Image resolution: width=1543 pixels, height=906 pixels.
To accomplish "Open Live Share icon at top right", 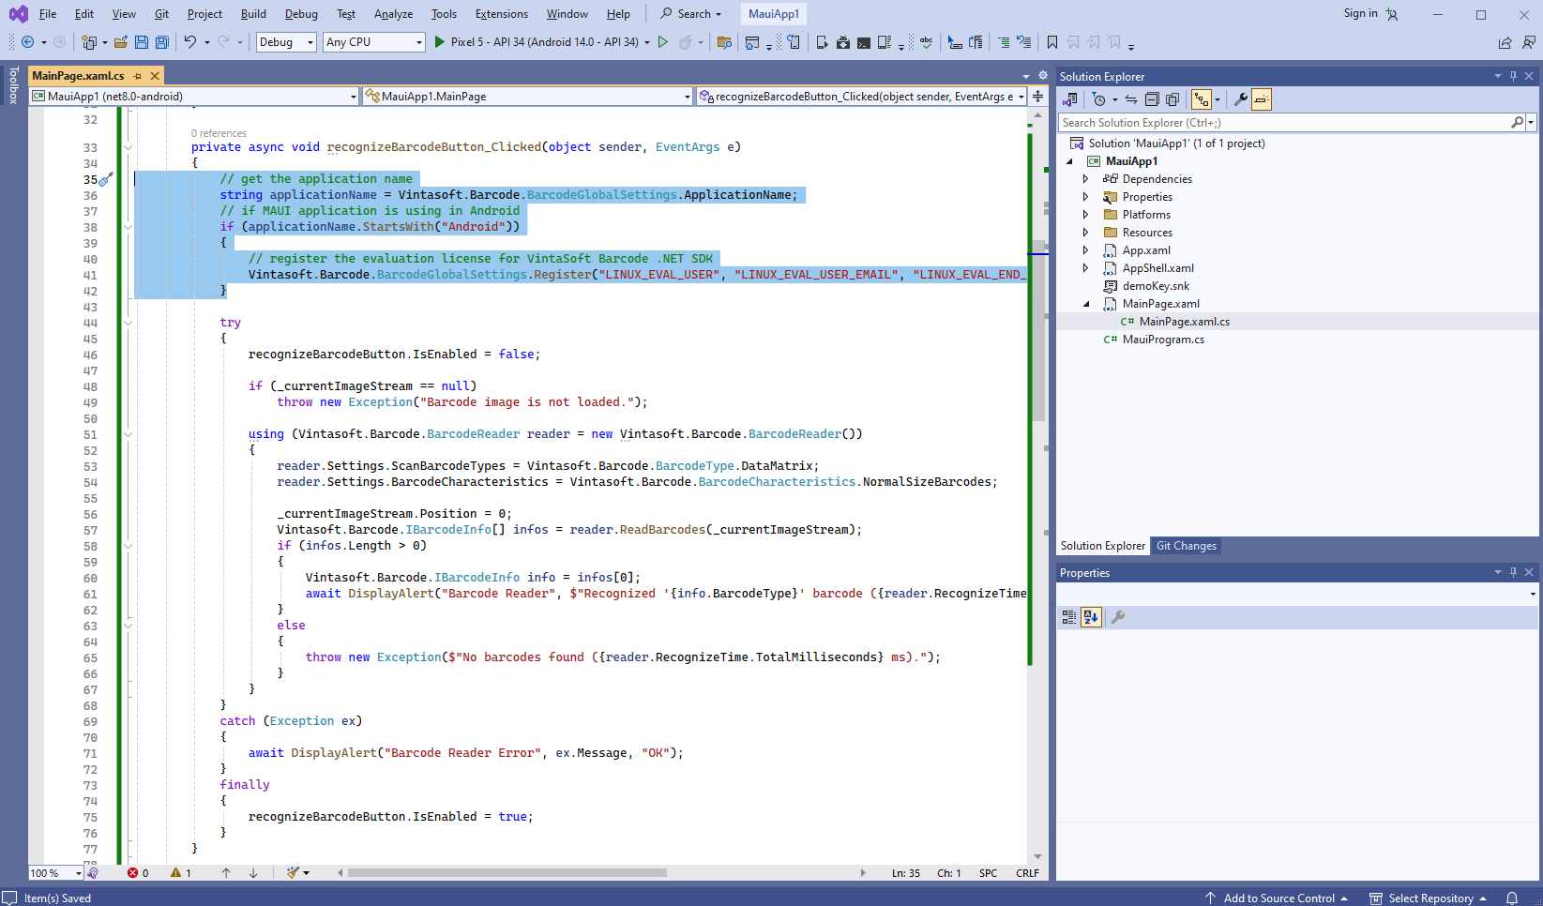I will click(x=1505, y=42).
